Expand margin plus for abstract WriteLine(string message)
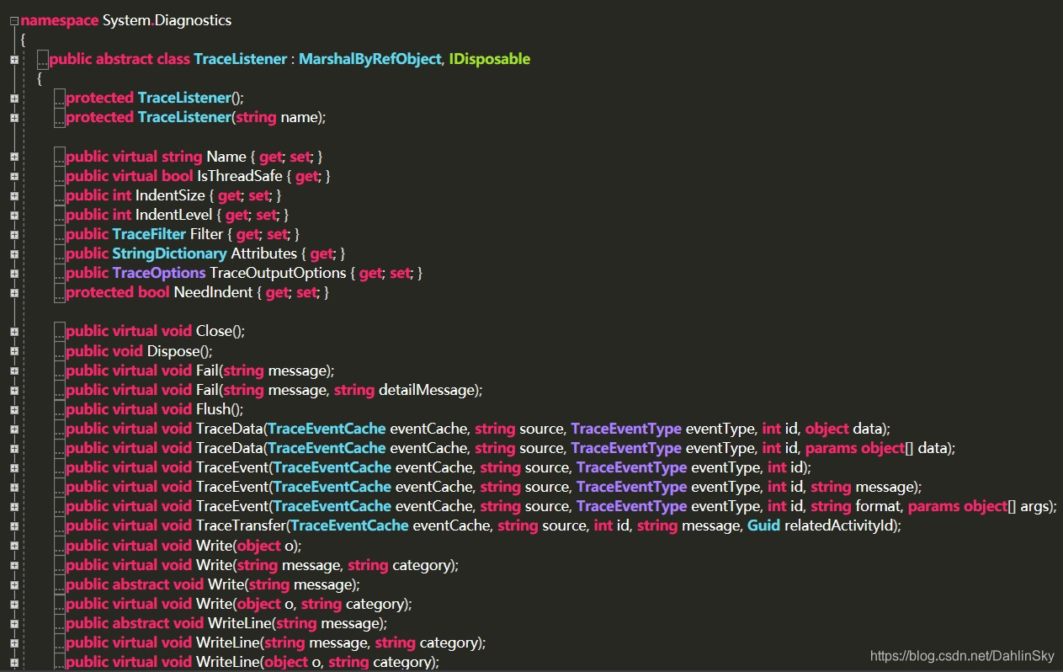Screen dimensions: 1063x672 point(14,623)
